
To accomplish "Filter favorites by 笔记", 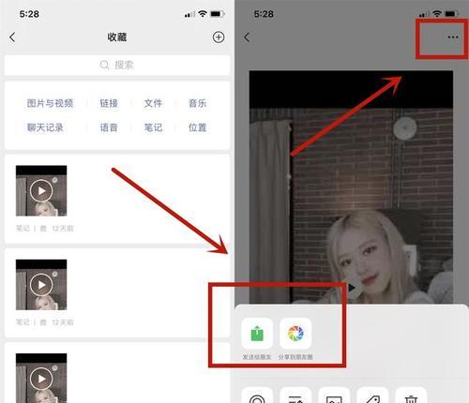I will [x=153, y=127].
